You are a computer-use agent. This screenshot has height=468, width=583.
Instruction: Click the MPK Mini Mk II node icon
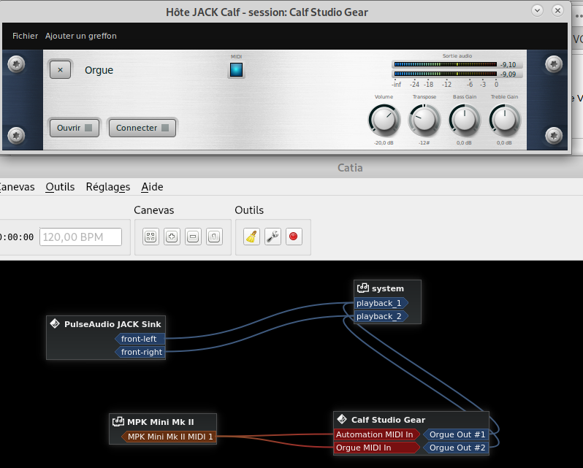[x=118, y=421]
